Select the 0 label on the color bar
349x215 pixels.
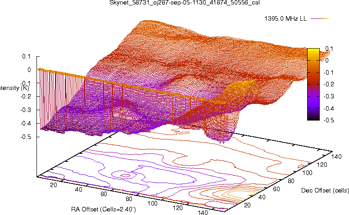[x=327, y=60]
